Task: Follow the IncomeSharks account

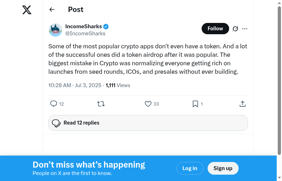Action: [x=215, y=29]
